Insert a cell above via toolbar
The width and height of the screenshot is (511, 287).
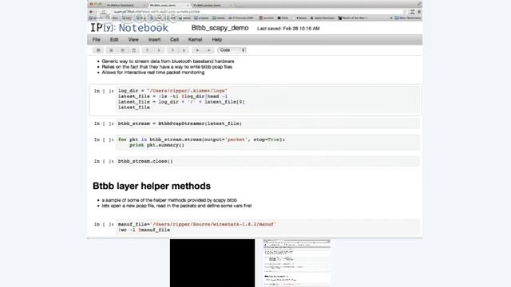click(x=172, y=50)
